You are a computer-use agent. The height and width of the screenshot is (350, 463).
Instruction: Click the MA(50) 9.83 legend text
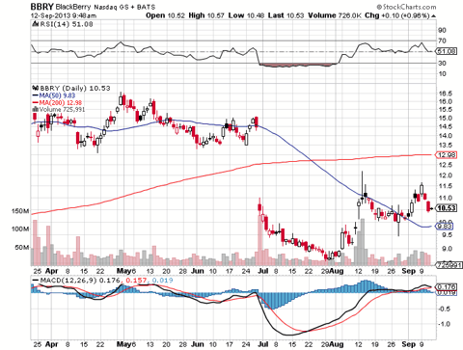pos(57,95)
